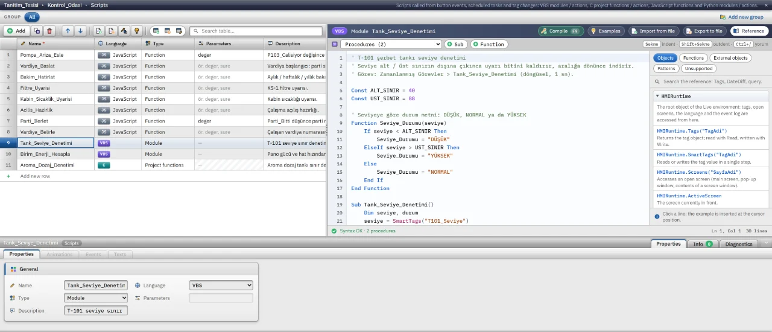Click the VBS badge in Birim_Enerji_Hesapla row
The height and width of the screenshot is (332, 772).
[x=104, y=154]
